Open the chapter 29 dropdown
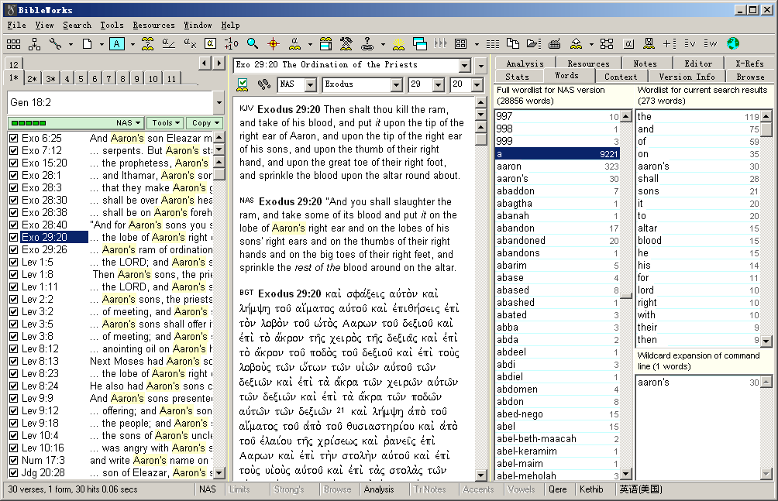 point(438,85)
